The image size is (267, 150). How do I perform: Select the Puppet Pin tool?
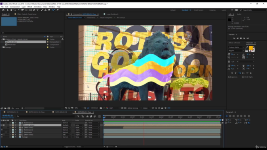click(x=58, y=10)
